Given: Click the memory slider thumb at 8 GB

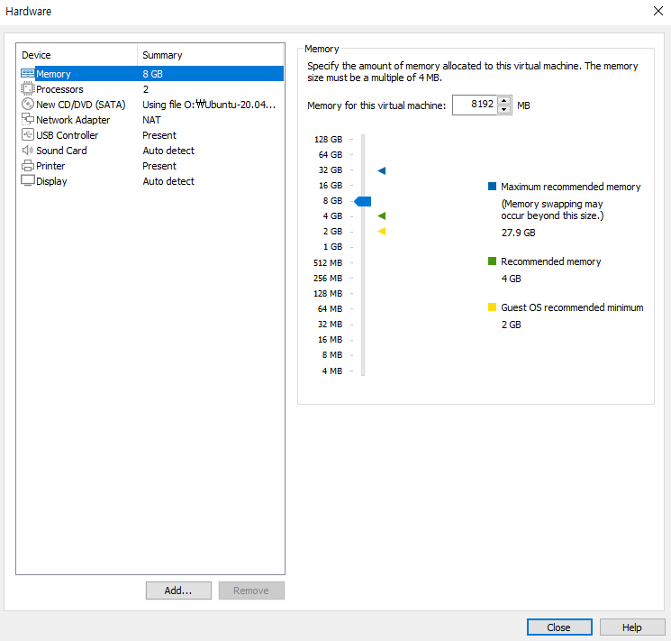Looking at the screenshot, I should tap(363, 201).
